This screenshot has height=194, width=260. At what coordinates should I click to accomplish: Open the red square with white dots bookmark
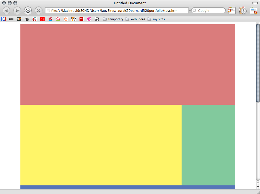point(81,19)
